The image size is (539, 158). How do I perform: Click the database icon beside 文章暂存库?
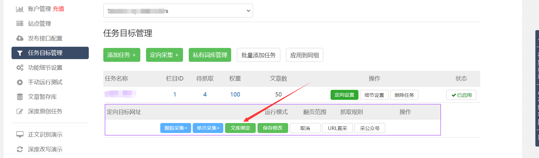pos(20,97)
